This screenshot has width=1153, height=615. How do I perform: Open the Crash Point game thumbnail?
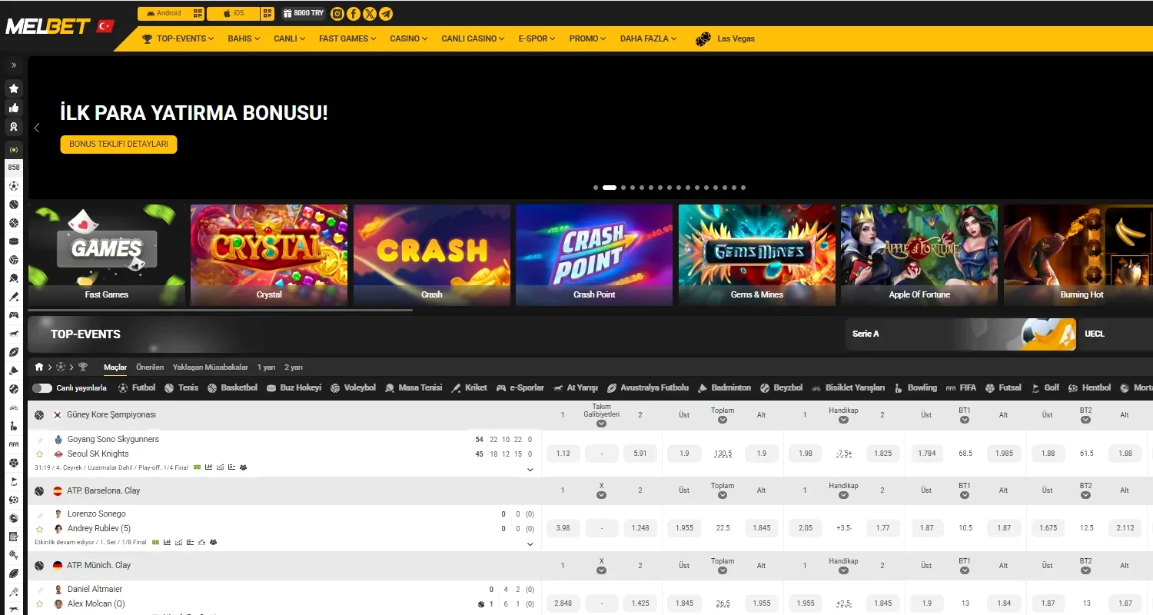click(594, 255)
